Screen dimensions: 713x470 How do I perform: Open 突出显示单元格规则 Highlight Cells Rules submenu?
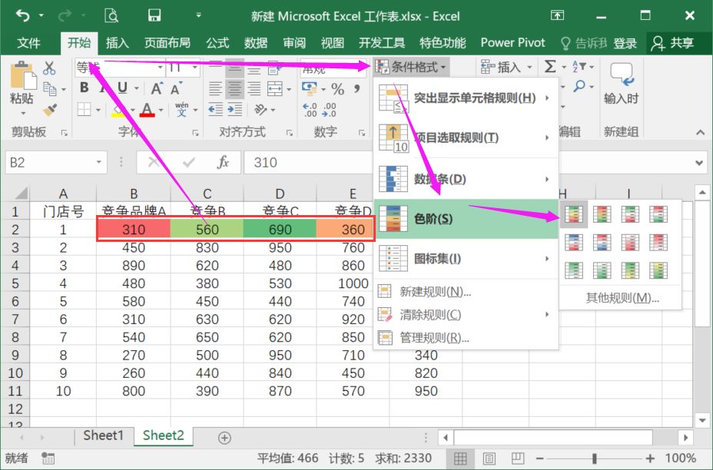(466, 98)
